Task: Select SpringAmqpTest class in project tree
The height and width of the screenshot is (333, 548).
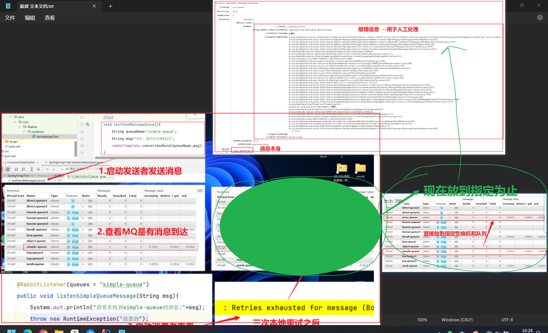Action: click(x=47, y=137)
